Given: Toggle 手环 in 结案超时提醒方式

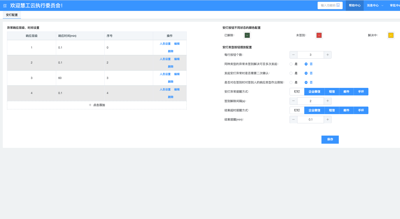Looking at the screenshot, I should [x=361, y=110].
